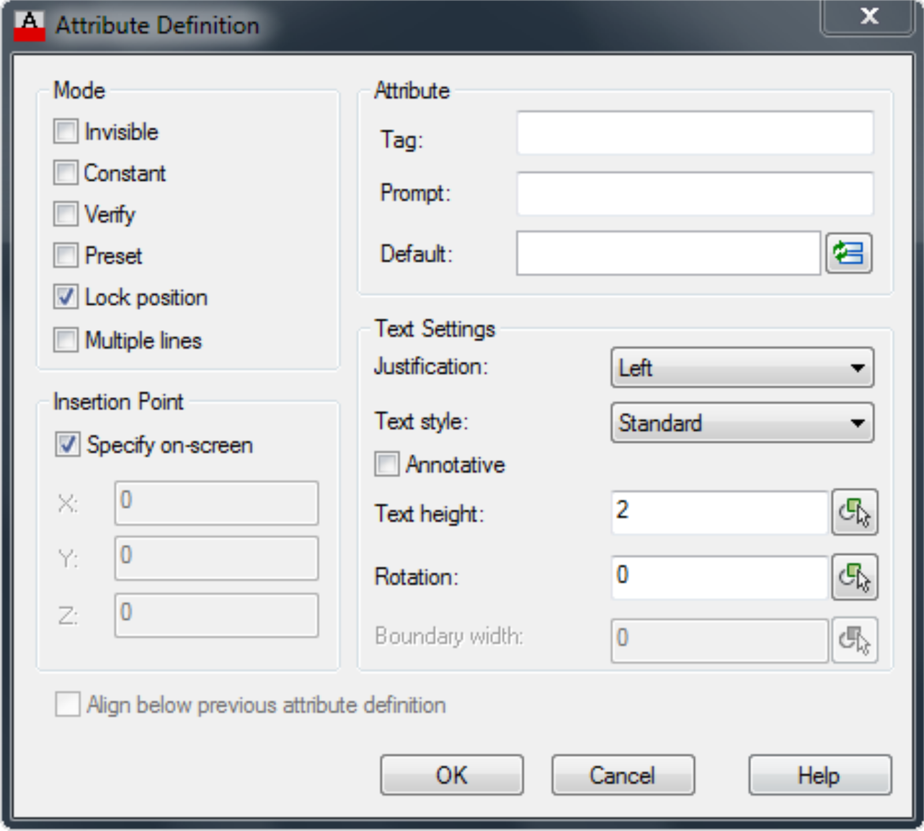The height and width of the screenshot is (831, 924).
Task: Click the Text height value box
Action: click(720, 512)
